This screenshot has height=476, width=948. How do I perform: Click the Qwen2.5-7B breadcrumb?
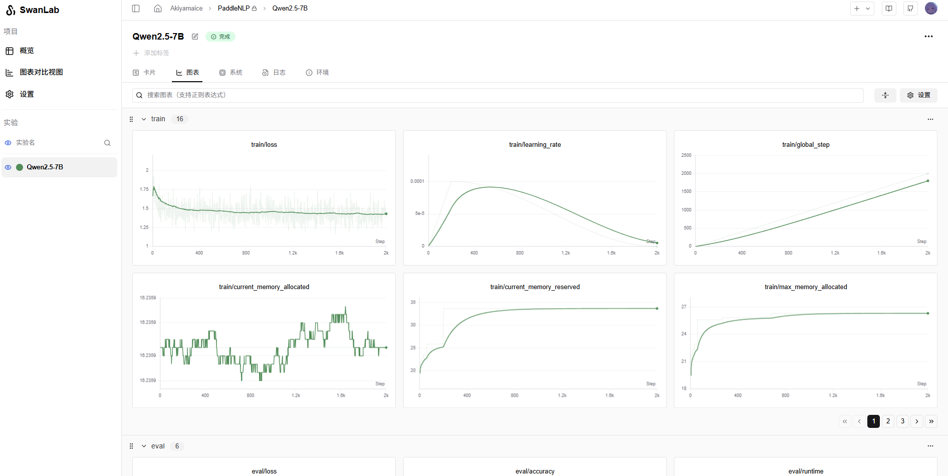coord(290,9)
